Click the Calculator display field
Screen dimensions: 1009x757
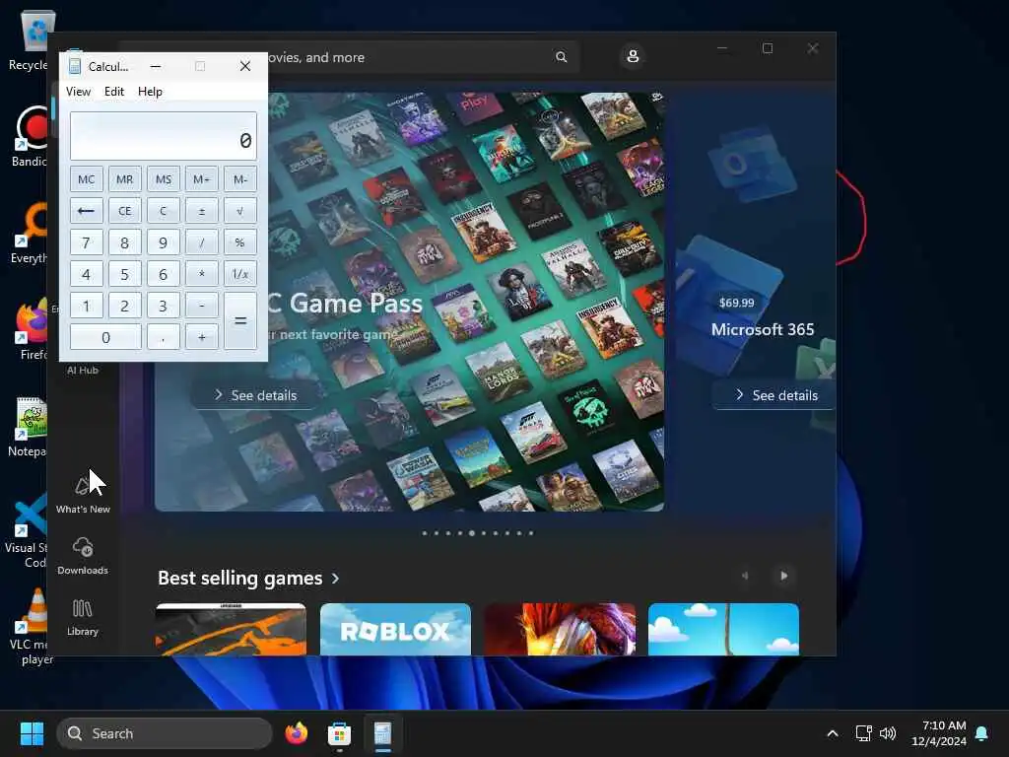[164, 136]
